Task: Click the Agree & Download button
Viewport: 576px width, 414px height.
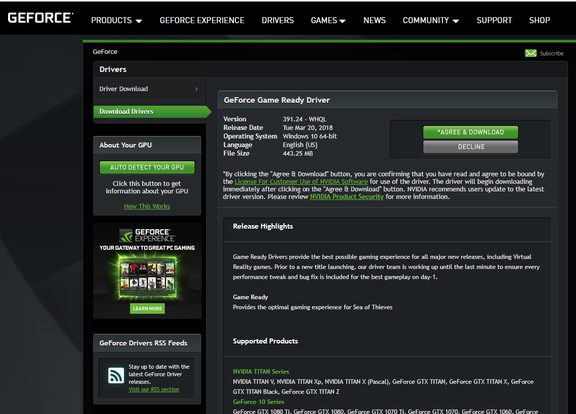Action: [471, 132]
